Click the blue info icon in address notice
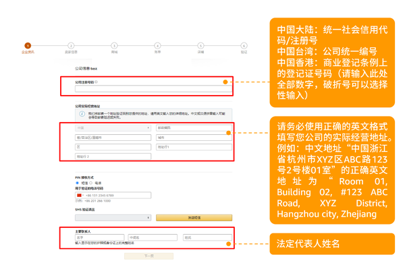 pyautogui.click(x=82, y=114)
